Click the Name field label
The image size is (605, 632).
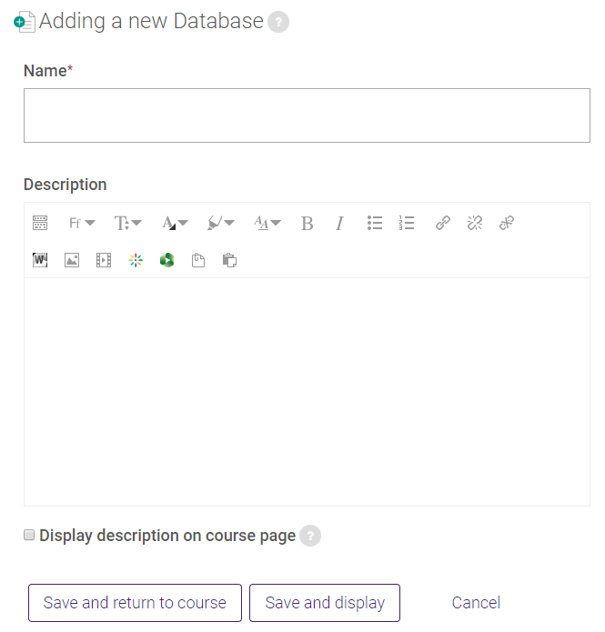coord(45,71)
